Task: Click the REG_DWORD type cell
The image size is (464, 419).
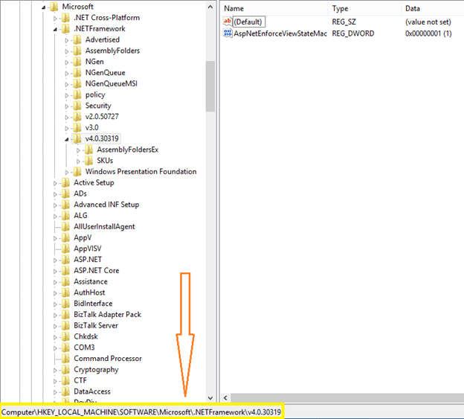Action: pos(352,33)
